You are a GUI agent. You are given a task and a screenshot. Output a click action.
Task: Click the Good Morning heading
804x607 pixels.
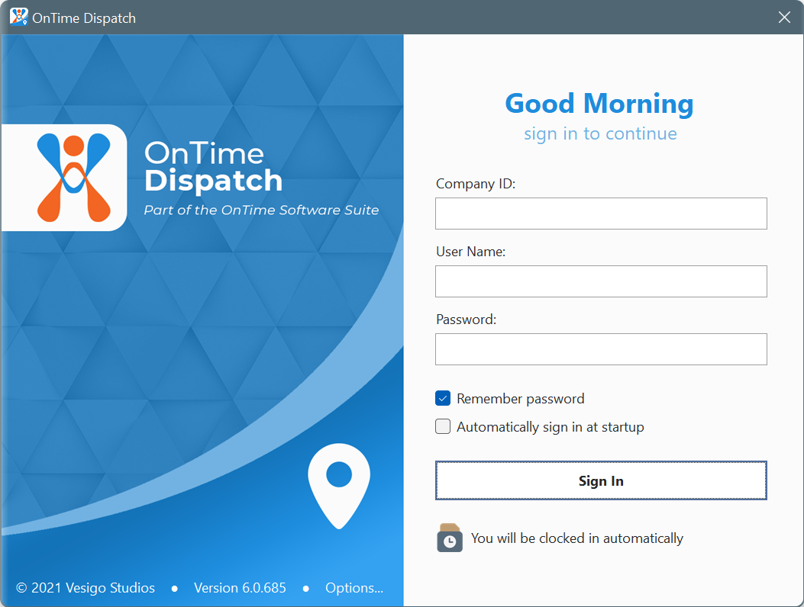tap(599, 104)
